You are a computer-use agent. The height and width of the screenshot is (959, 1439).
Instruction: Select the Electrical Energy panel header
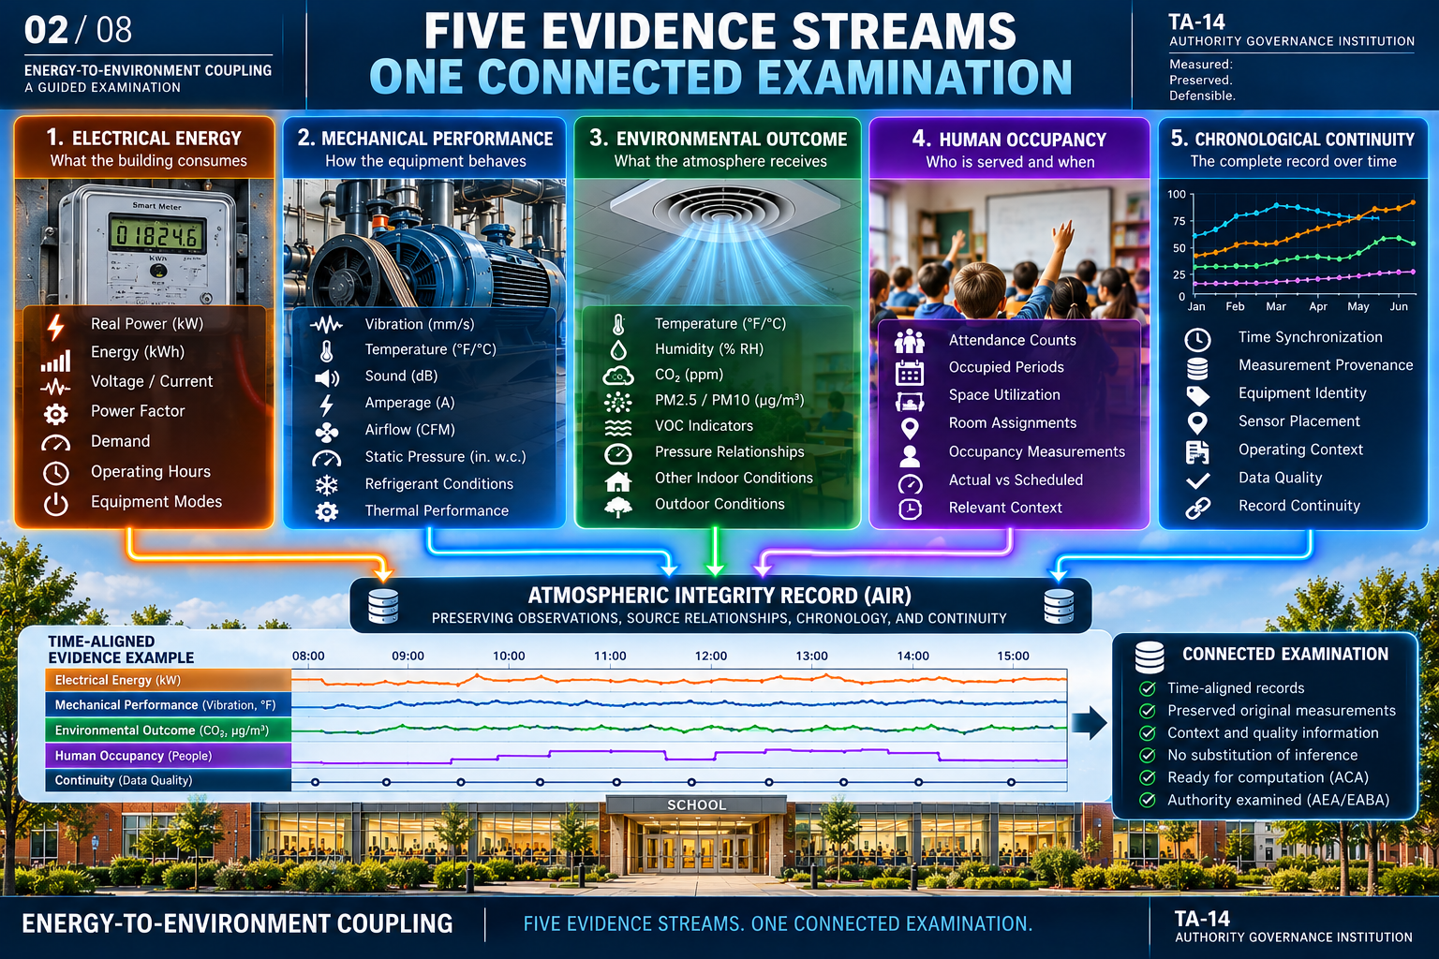pos(145,148)
